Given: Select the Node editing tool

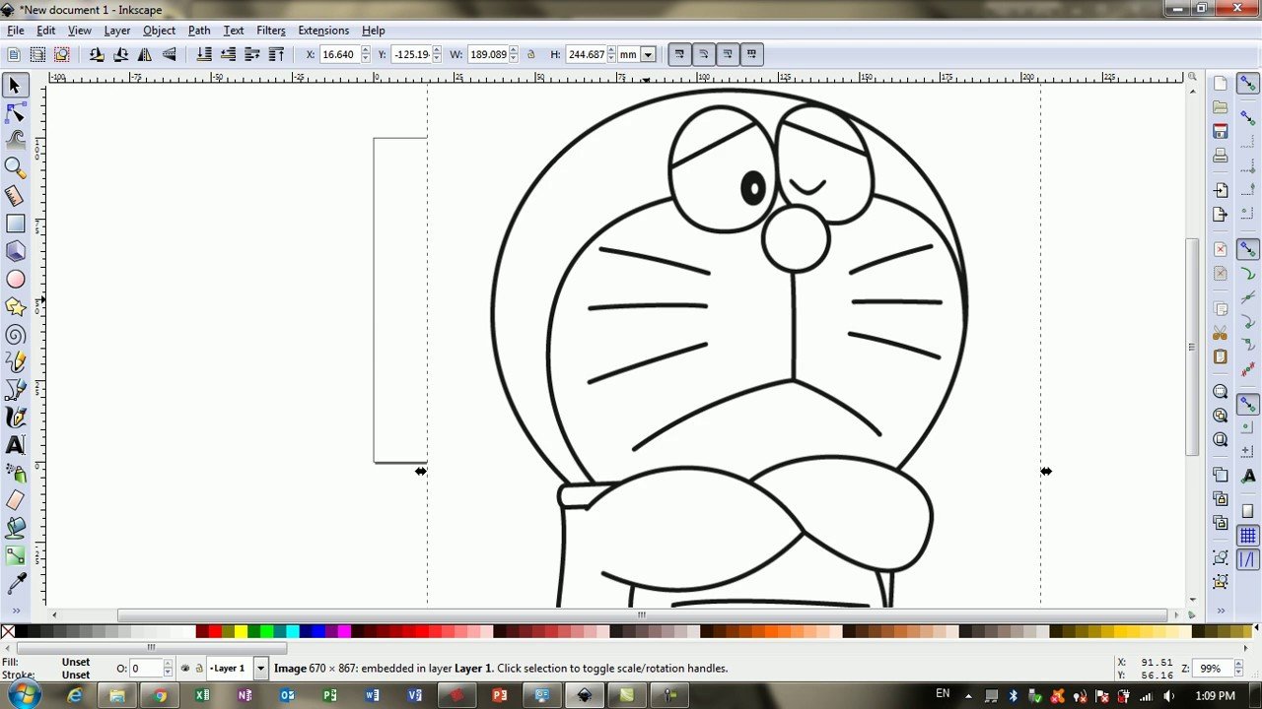Looking at the screenshot, I should tap(15, 114).
